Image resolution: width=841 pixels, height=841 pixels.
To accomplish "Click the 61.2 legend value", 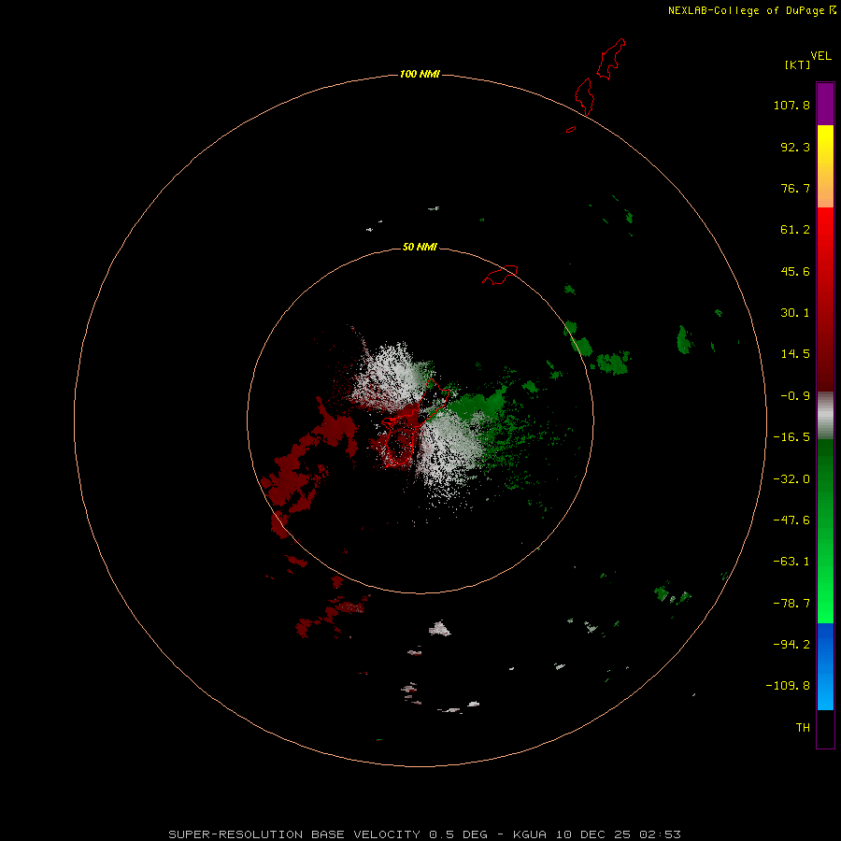I will point(795,230).
